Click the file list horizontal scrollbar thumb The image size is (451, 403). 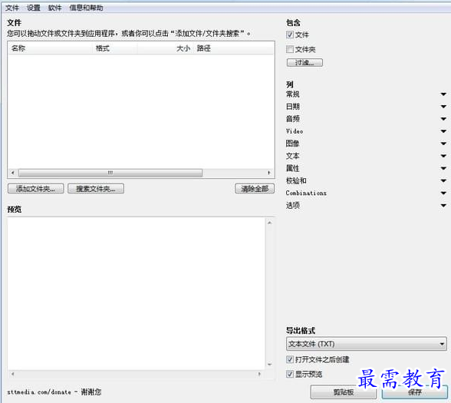[110, 173]
